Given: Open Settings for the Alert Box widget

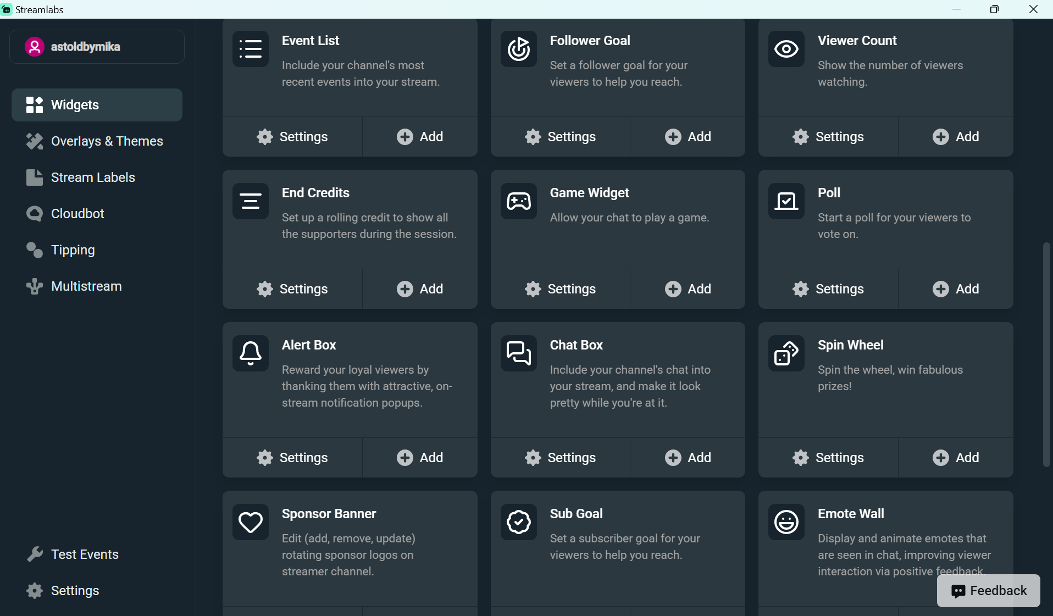Looking at the screenshot, I should coord(292,458).
